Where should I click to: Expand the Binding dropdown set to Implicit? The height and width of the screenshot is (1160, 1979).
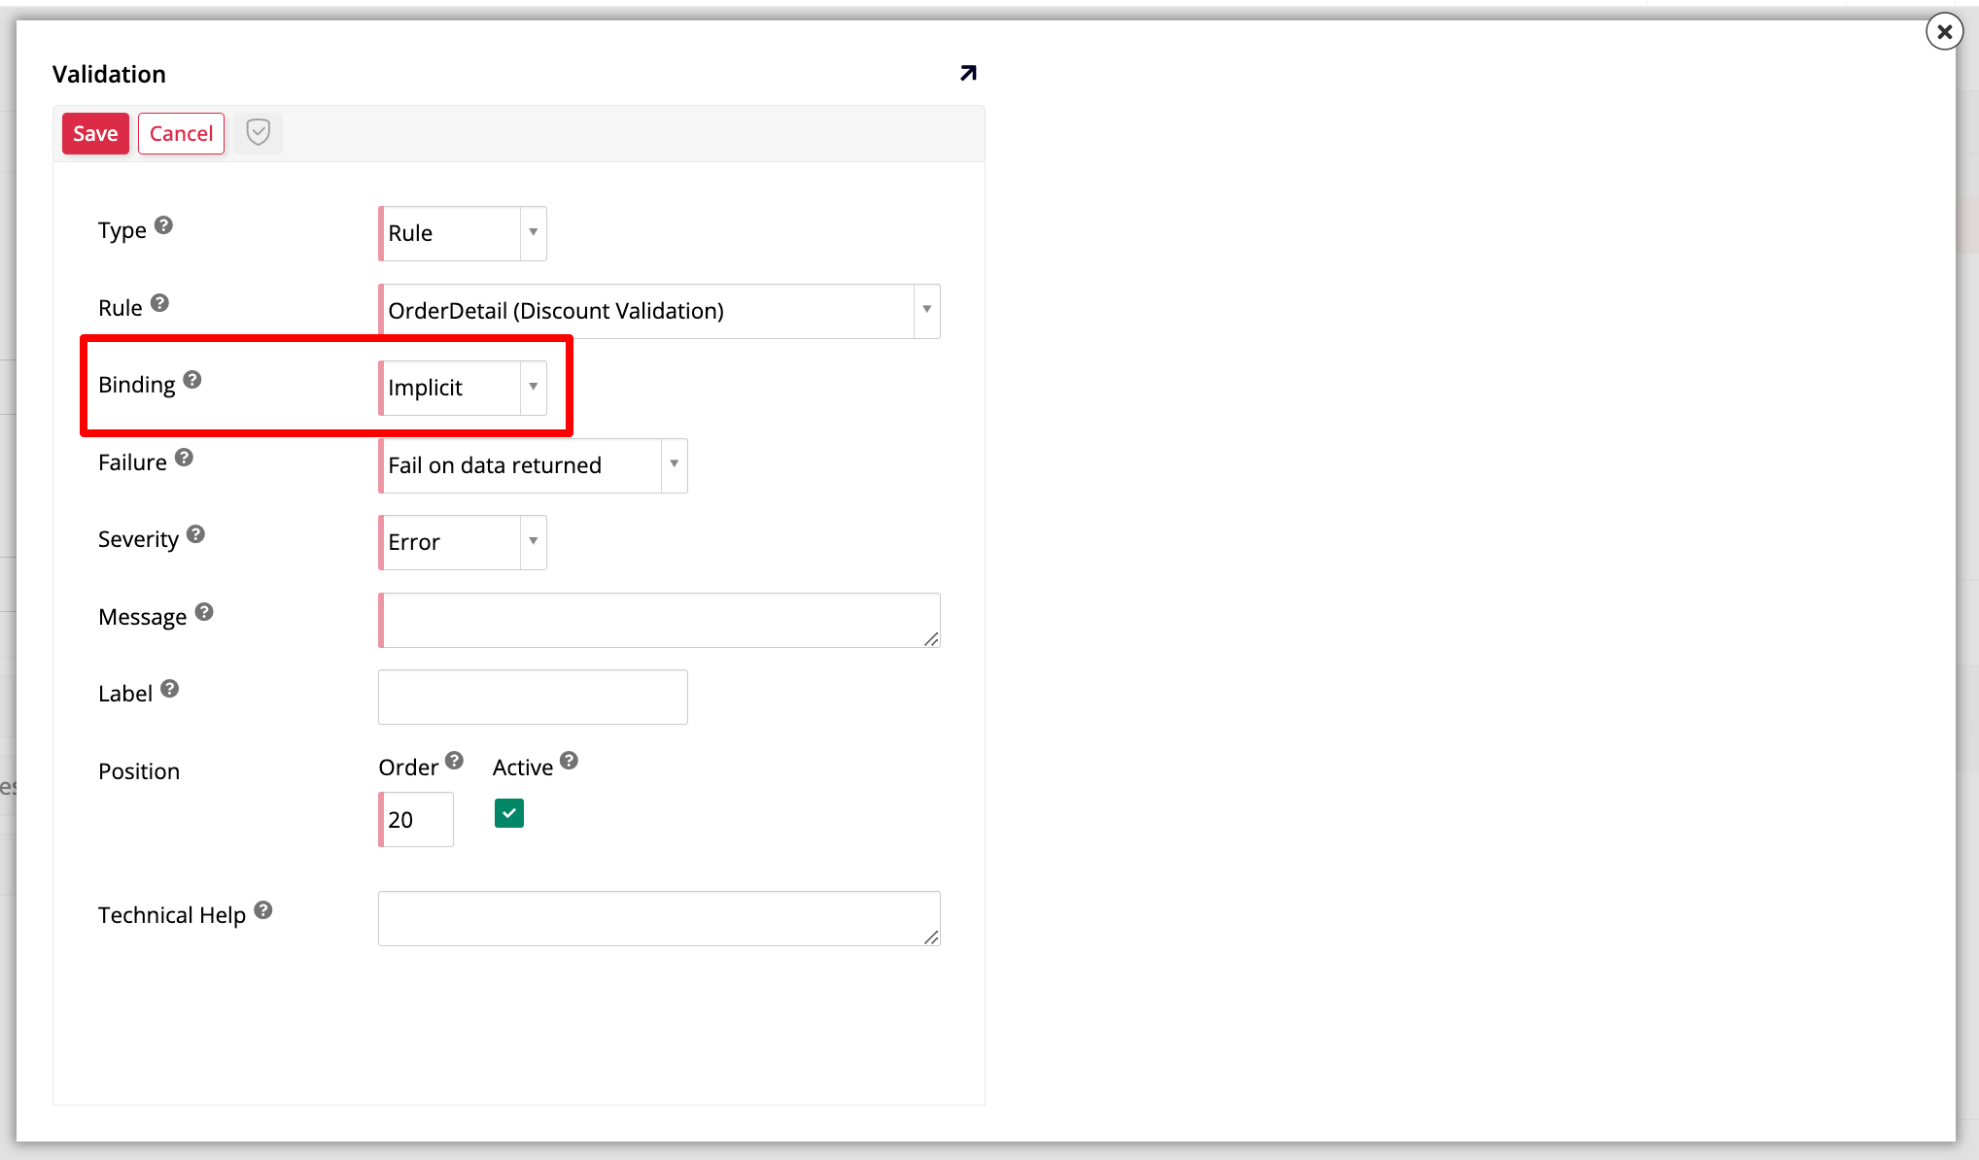pyautogui.click(x=463, y=388)
